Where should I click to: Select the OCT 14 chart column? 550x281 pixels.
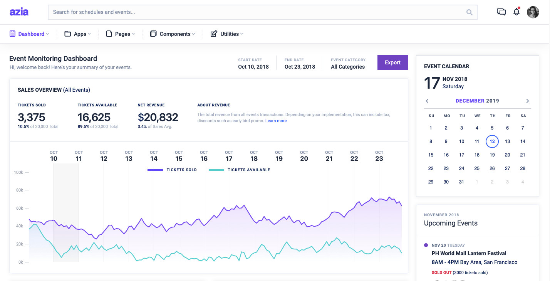tap(154, 156)
